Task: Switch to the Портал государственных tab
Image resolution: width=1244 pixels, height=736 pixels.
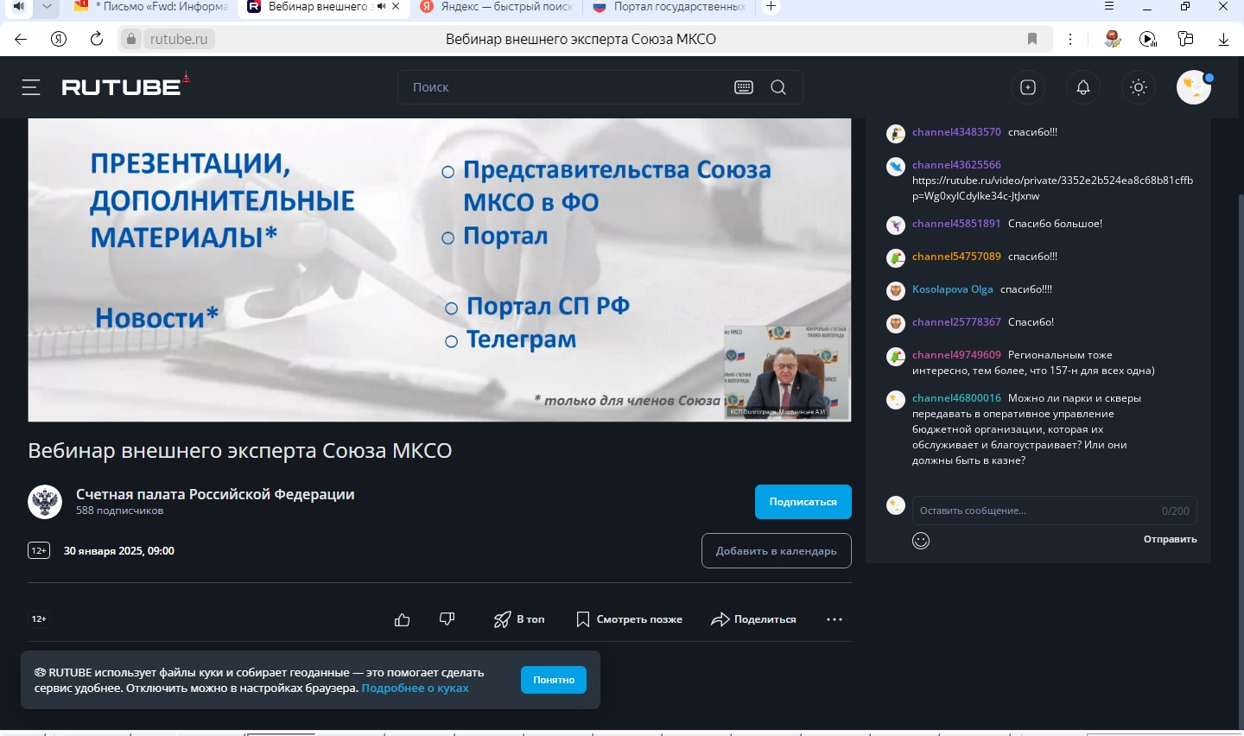Action: [x=670, y=7]
